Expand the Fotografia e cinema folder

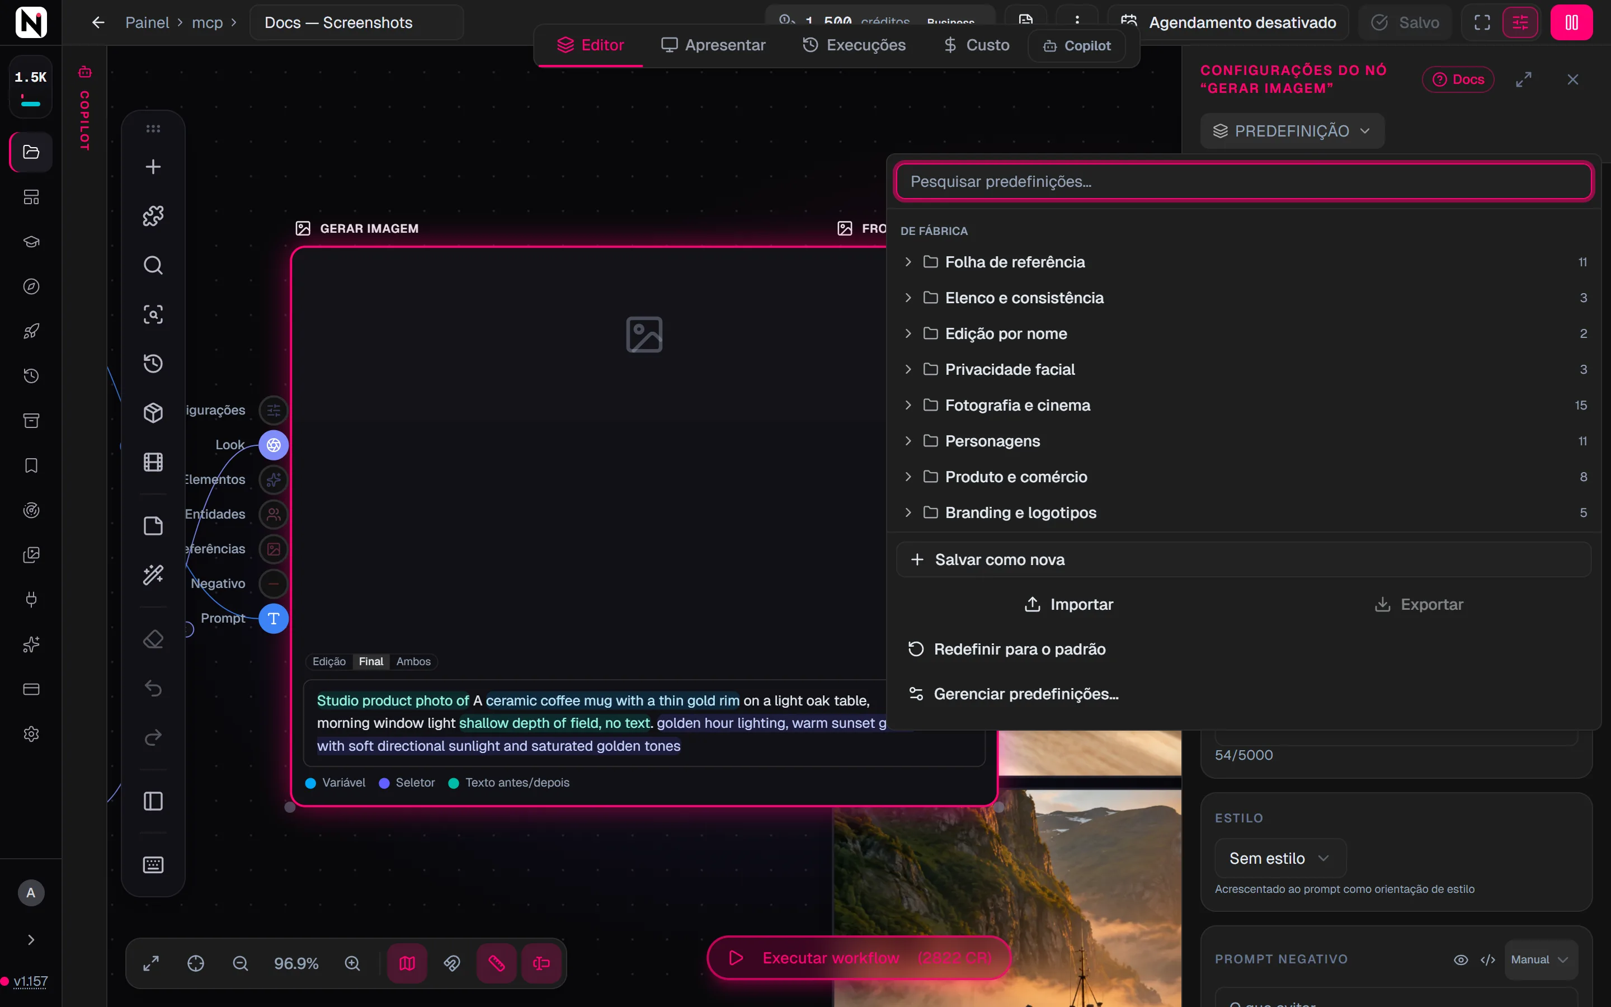click(x=1243, y=406)
